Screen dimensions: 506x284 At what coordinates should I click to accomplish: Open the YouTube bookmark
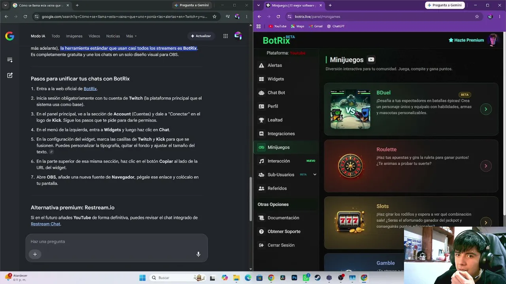pyautogui.click(x=278, y=26)
